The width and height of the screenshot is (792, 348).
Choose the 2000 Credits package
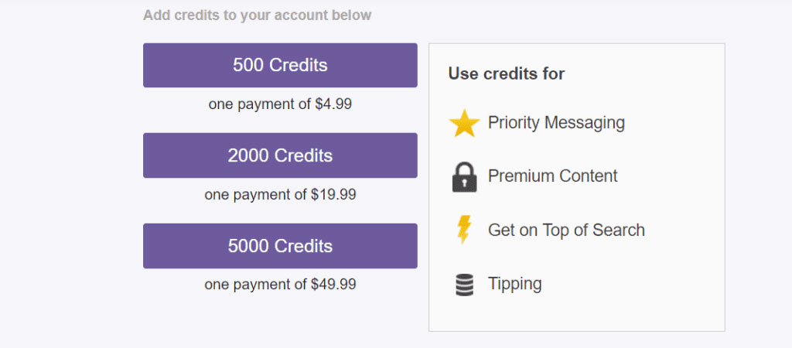280,155
